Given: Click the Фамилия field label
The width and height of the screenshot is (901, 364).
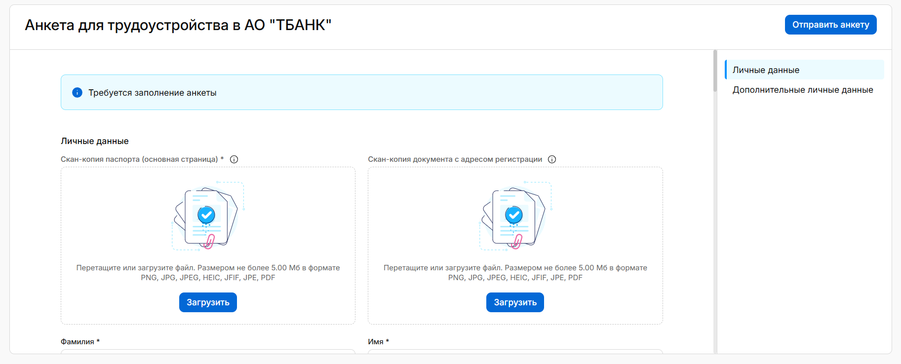Looking at the screenshot, I should [78, 341].
